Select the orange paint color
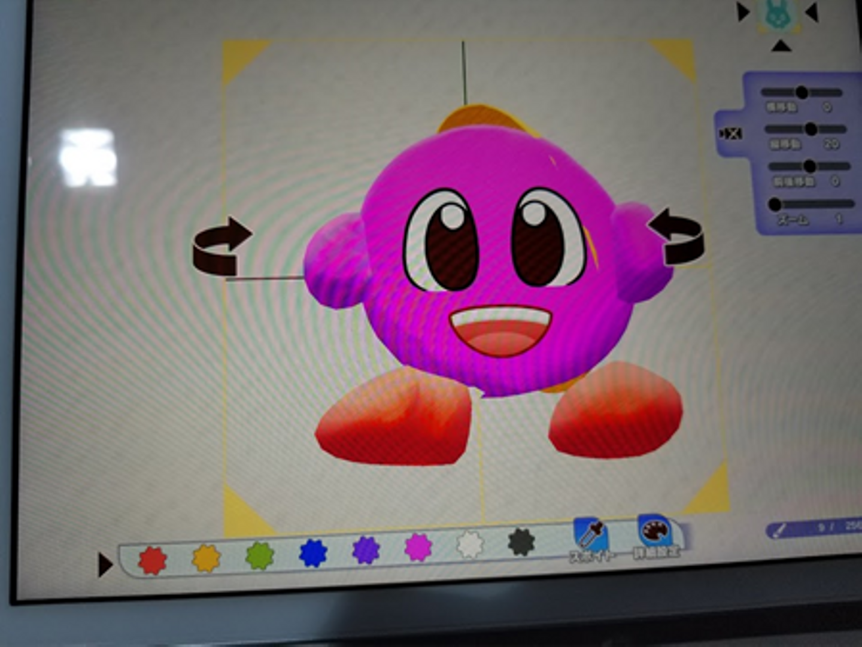This screenshot has width=862, height=647. pyautogui.click(x=207, y=558)
